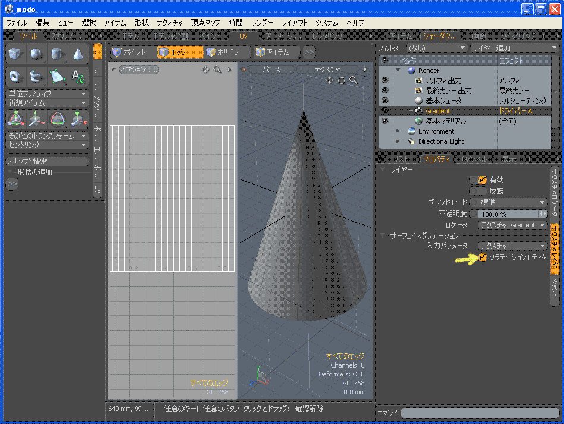Activate the transform tool icon
The height and width of the screenshot is (424, 564).
click(16, 119)
